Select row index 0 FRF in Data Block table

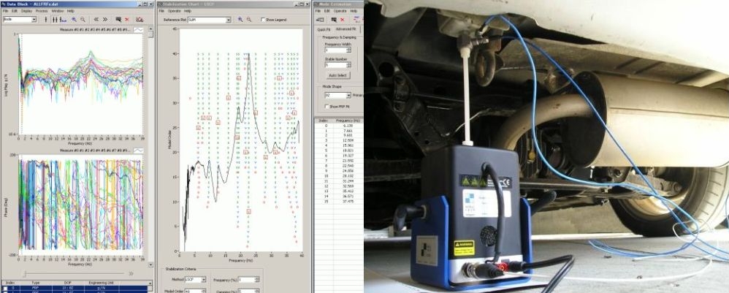tap(75, 289)
